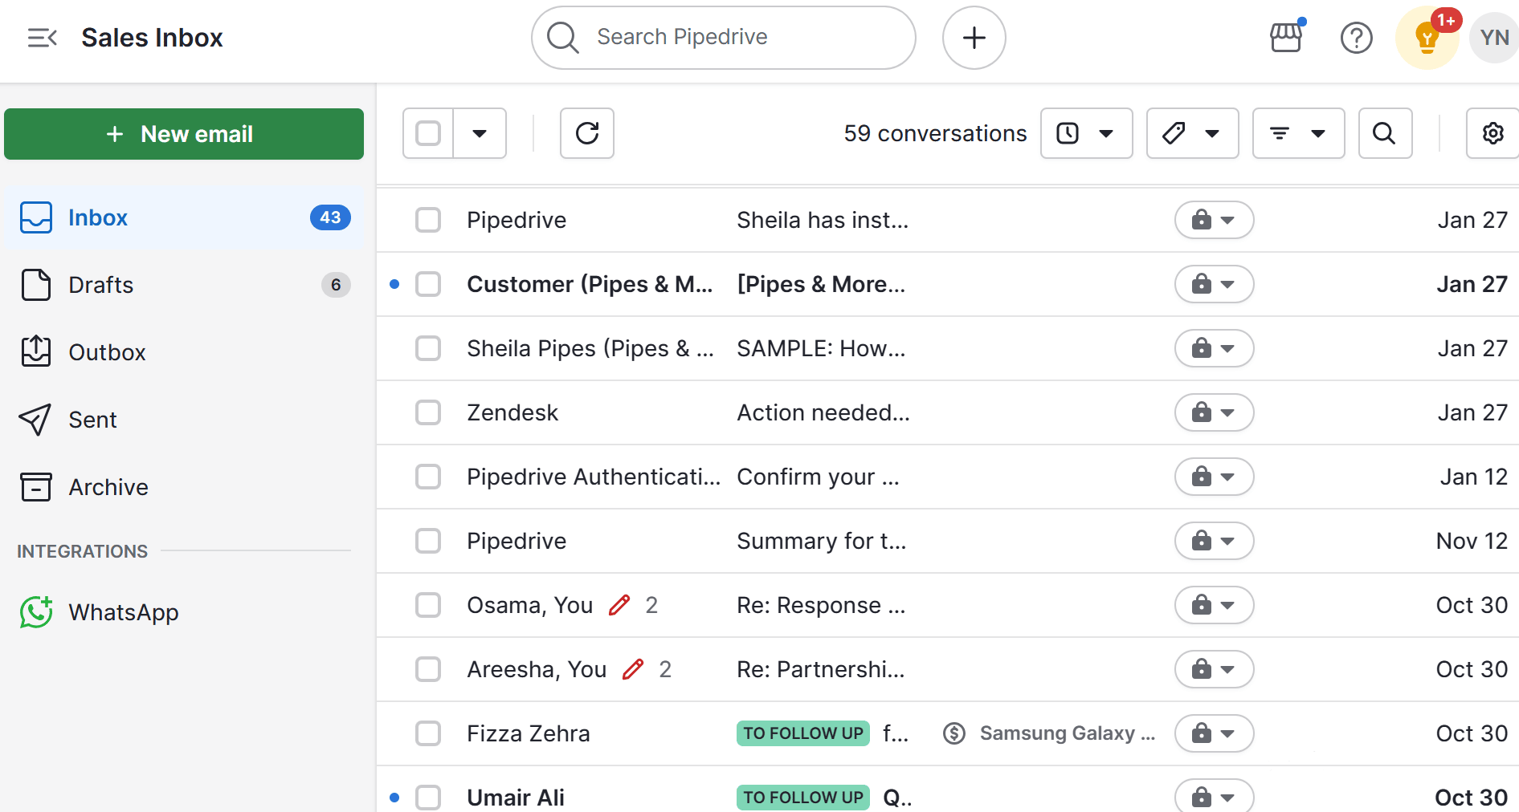Image resolution: width=1519 pixels, height=812 pixels.
Task: Click the Drafts page icon
Action: coord(36,285)
